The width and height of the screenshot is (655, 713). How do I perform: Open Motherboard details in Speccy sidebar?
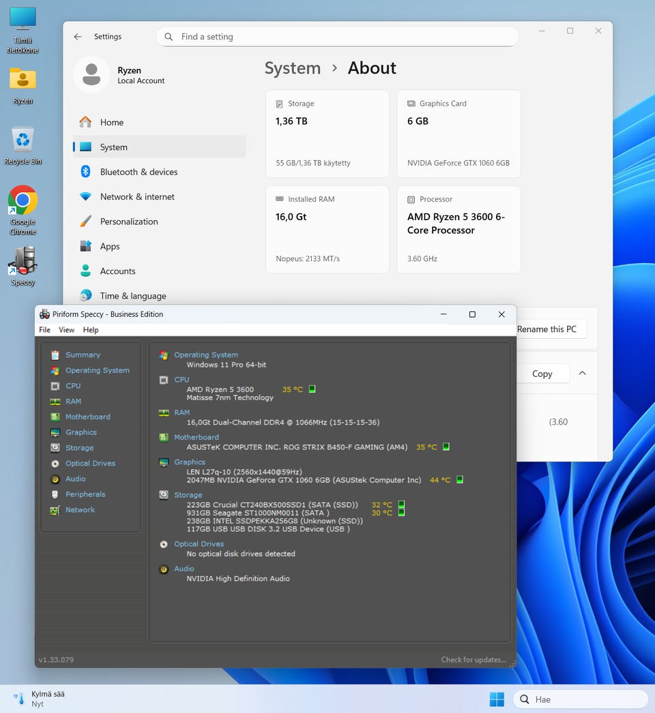(87, 416)
